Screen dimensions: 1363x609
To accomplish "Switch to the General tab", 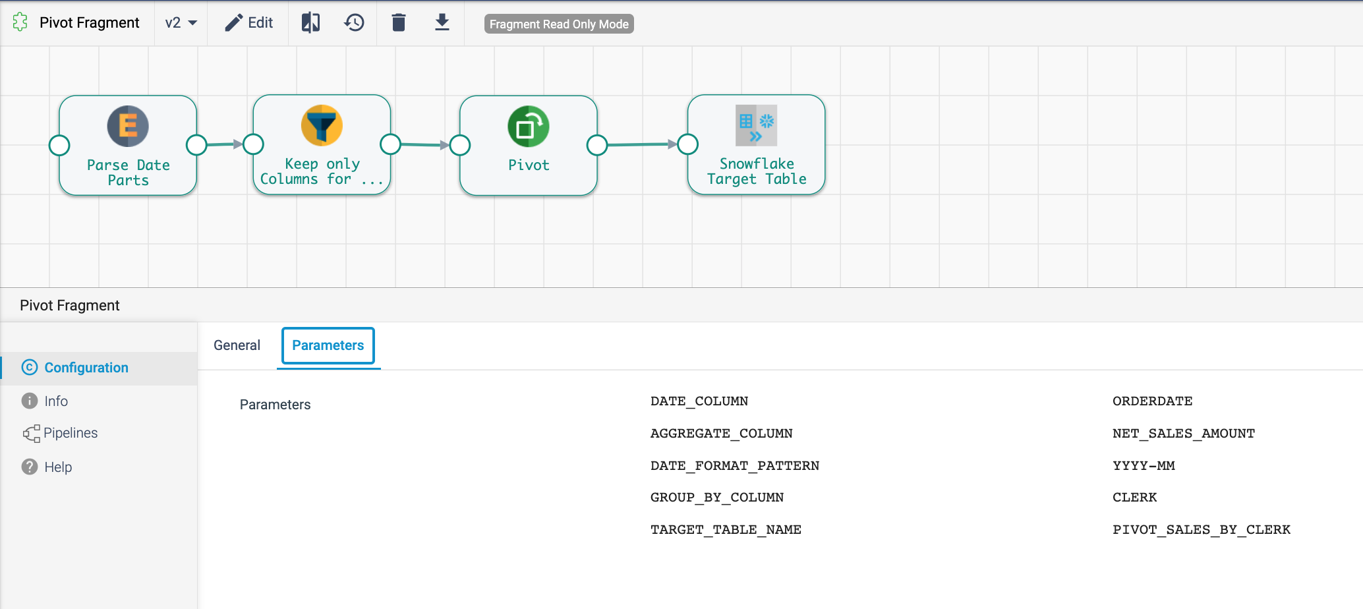I will [x=237, y=345].
